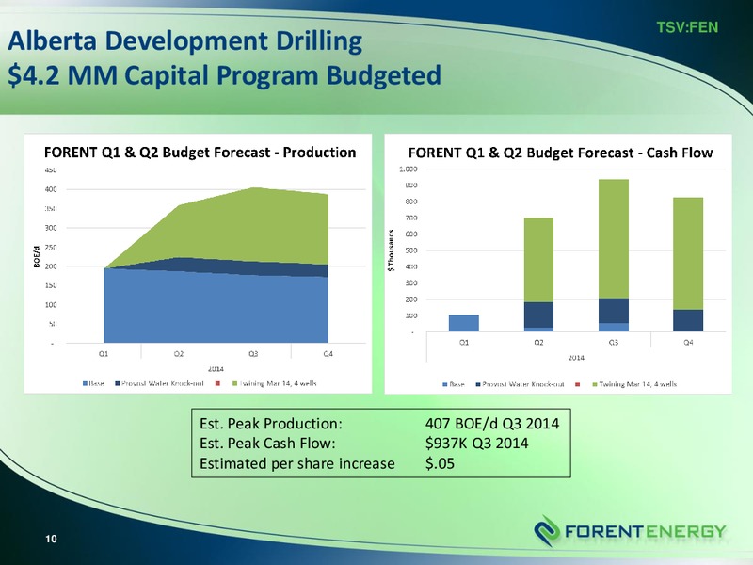753x565 pixels.
Task: Click the dark blue Q3 bar segment
Action: pyautogui.click(x=614, y=311)
